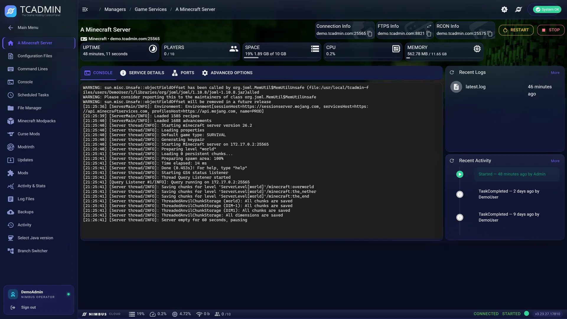Open the latest.log file icon
The height and width of the screenshot is (319, 567).
click(x=456, y=87)
